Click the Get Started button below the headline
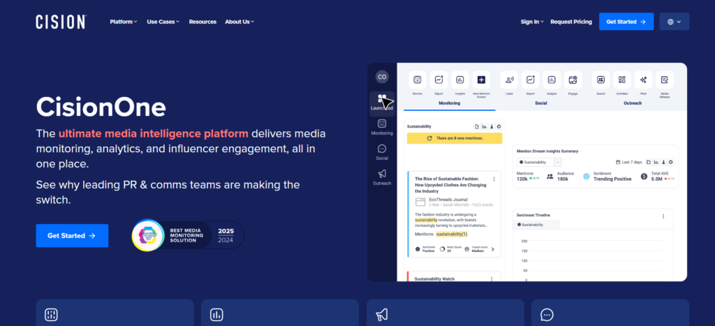 (72, 235)
